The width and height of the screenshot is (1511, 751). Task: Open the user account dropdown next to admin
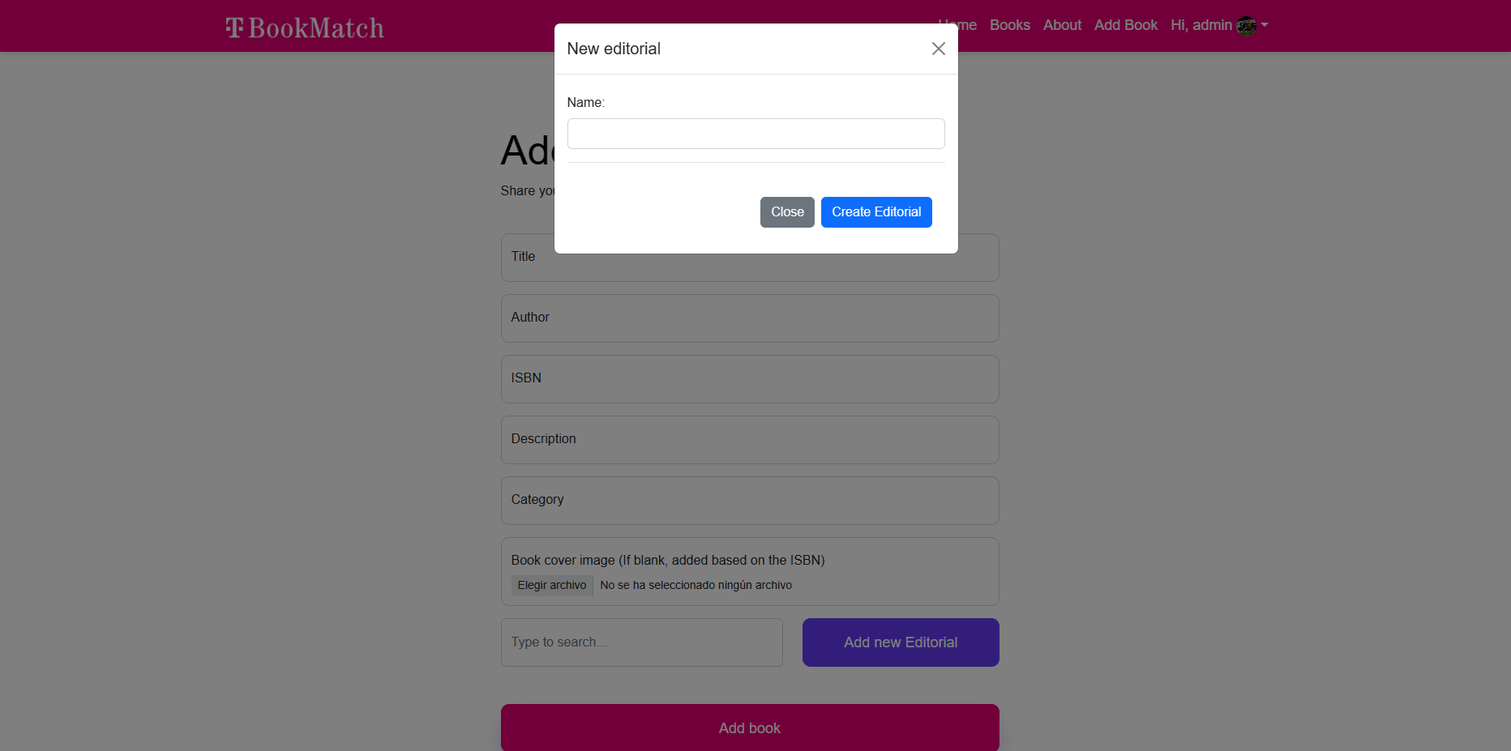coord(1265,25)
